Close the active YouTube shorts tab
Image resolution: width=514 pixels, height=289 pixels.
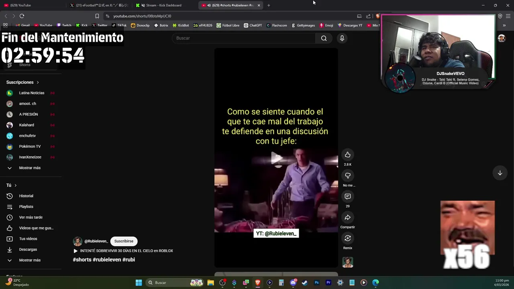coord(259,5)
